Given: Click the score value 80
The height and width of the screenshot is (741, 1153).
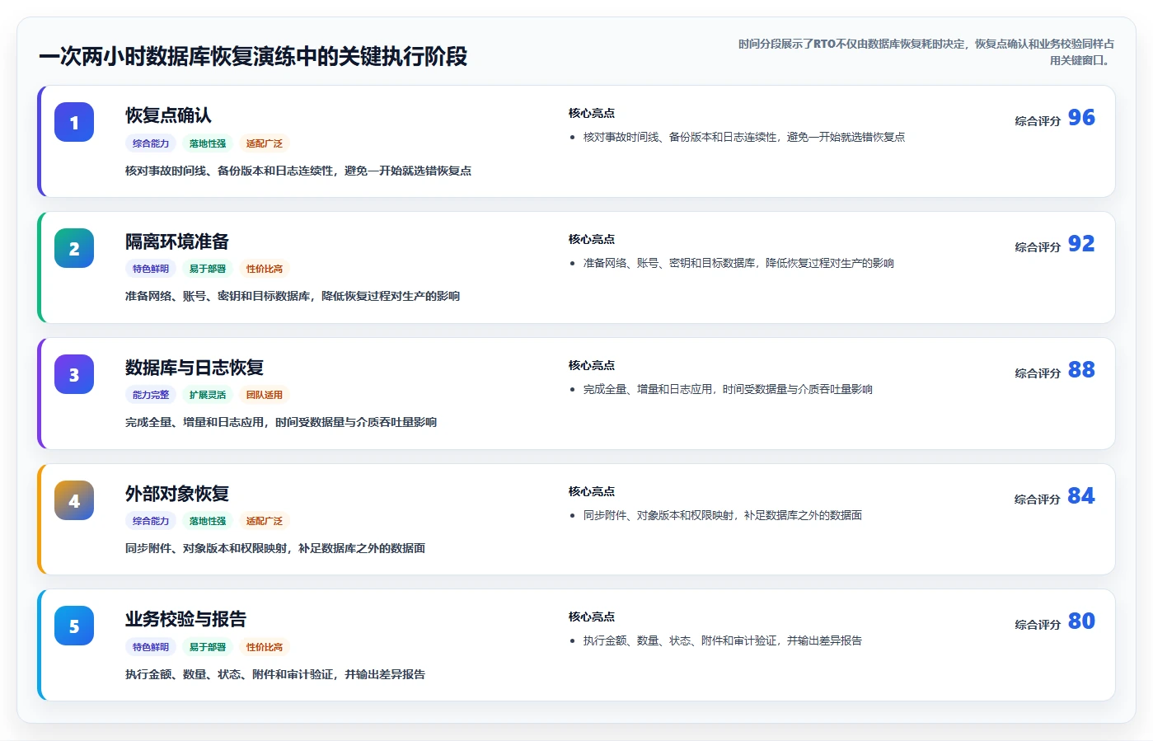Looking at the screenshot, I should pyautogui.click(x=1081, y=621).
